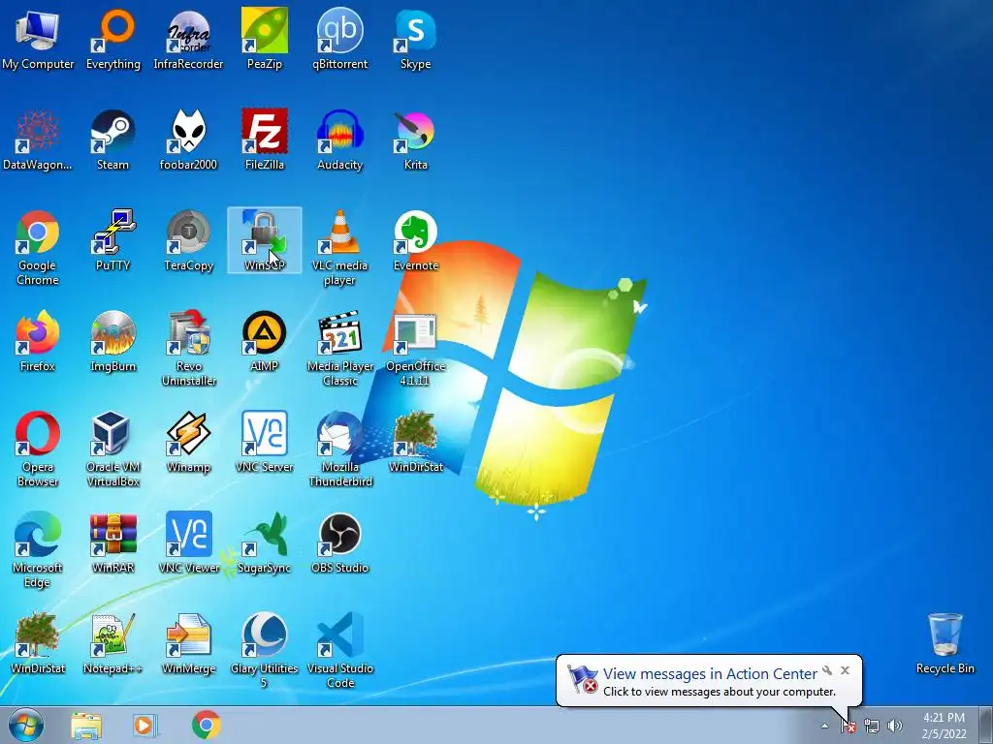This screenshot has width=993, height=744.
Task: Open notification balloon wrench settings
Action: click(x=827, y=670)
